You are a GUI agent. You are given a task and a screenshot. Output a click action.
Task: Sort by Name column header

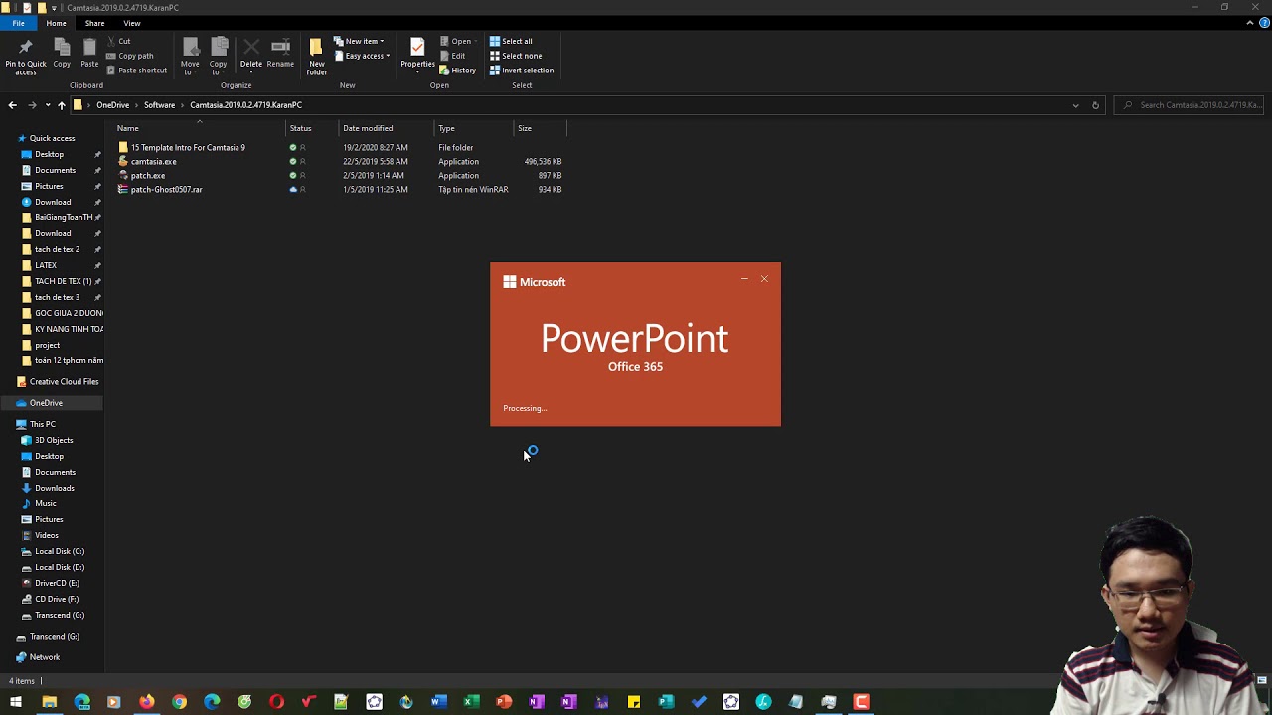click(x=128, y=128)
